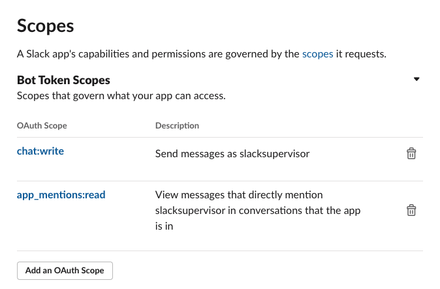Select the text 'Send messages as slacksupervisor'

[x=232, y=153]
